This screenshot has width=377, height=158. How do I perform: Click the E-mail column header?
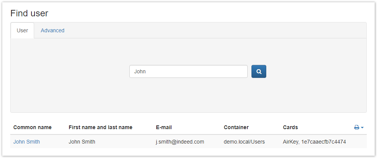tap(164, 127)
